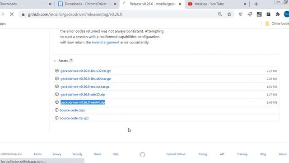Open the invalid argument link

106,42
